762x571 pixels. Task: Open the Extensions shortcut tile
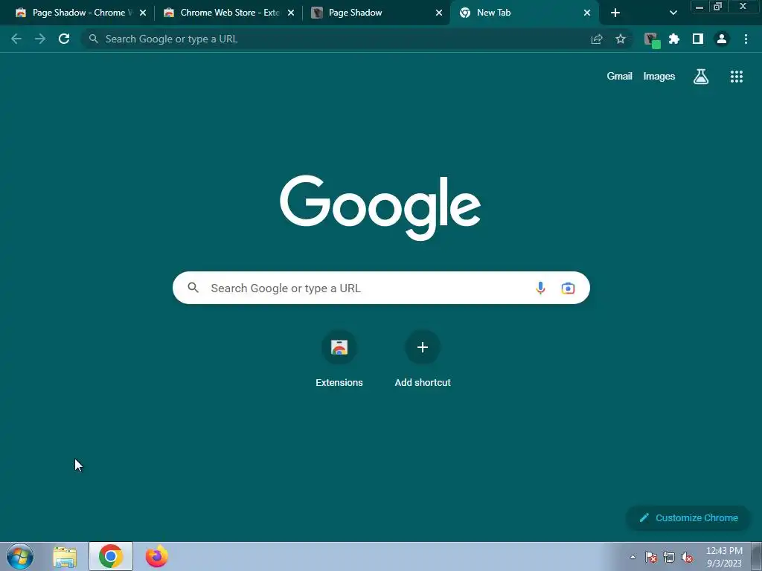pos(339,359)
